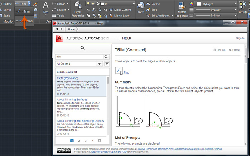Open the Trim/Extend flyout arrow

(29, 4)
